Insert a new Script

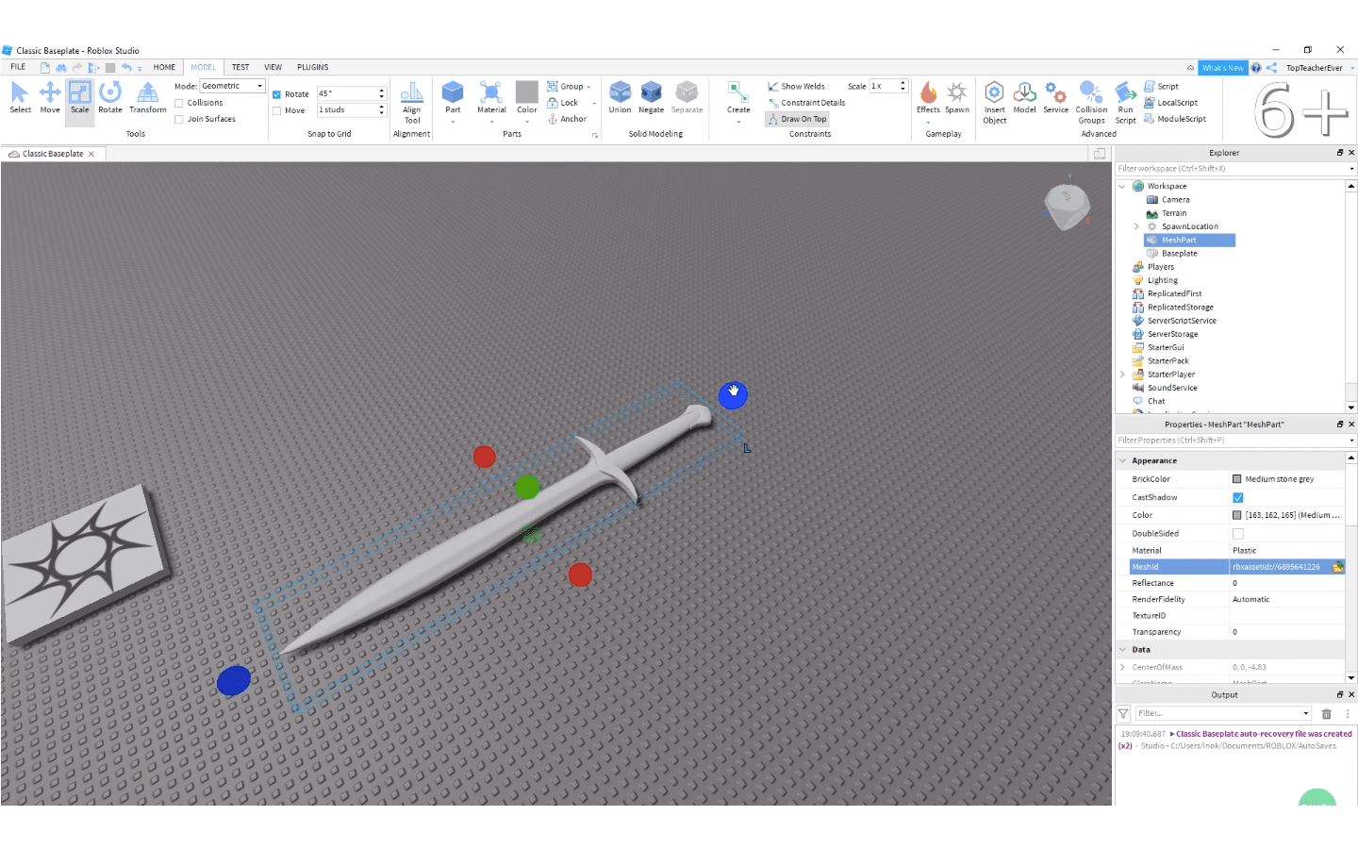point(1162,86)
